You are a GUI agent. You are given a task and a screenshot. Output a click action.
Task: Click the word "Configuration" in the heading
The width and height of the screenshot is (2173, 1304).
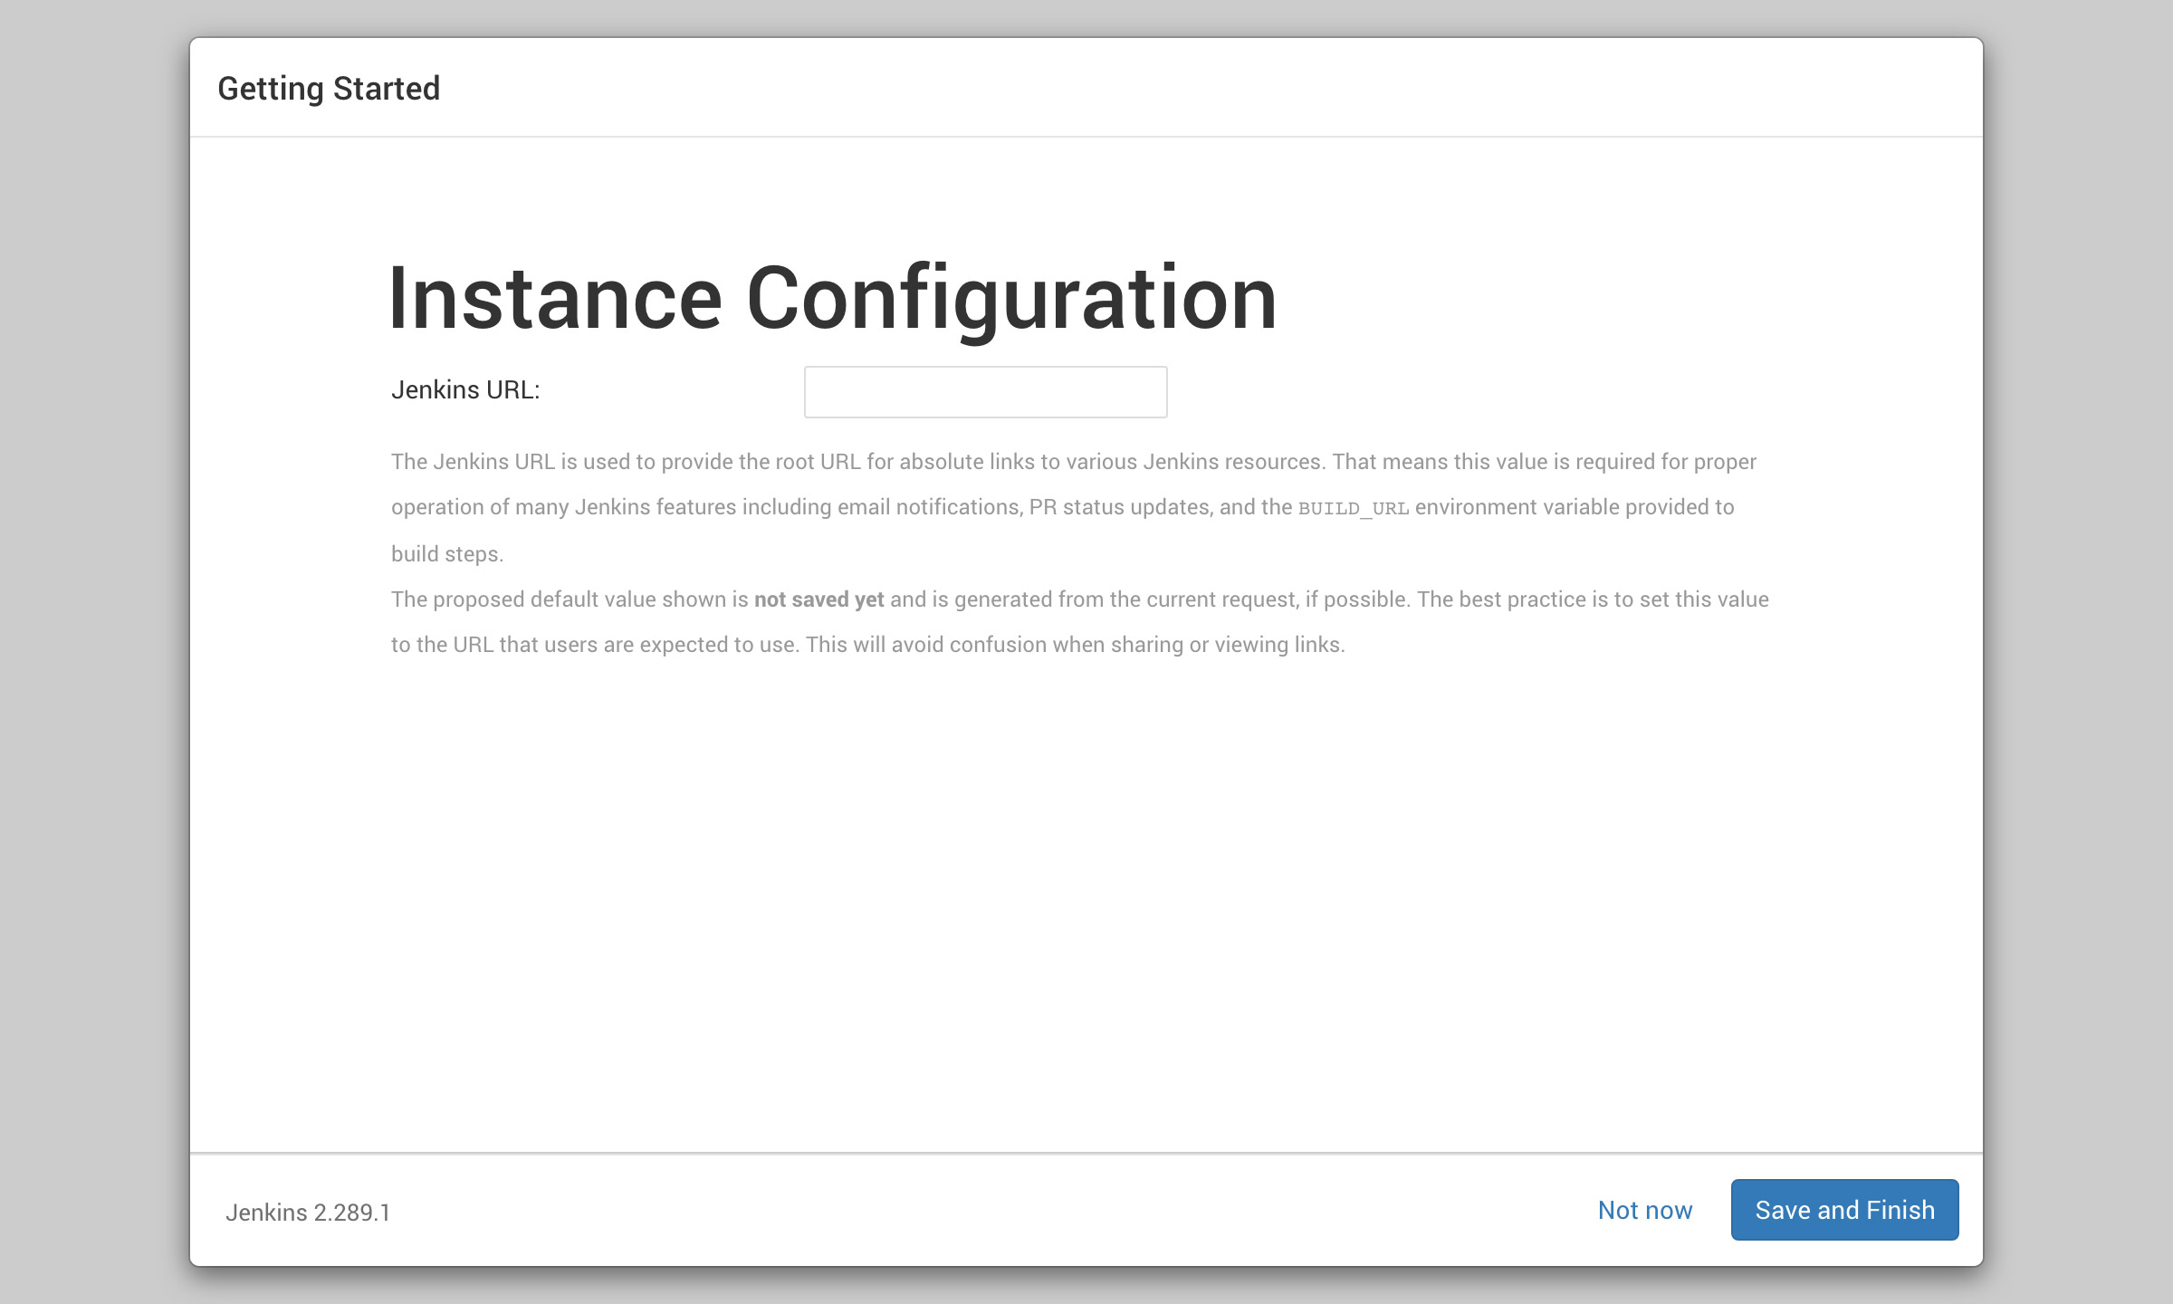click(x=1011, y=298)
